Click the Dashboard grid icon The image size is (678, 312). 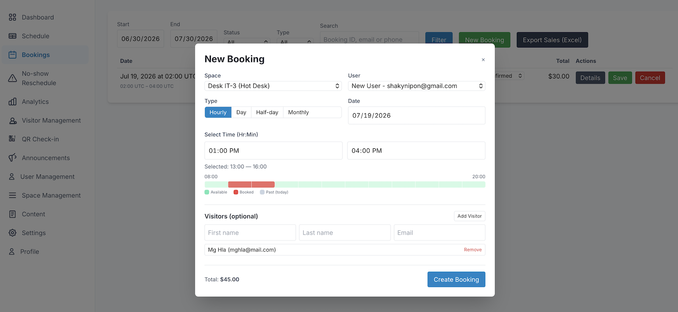pos(12,17)
